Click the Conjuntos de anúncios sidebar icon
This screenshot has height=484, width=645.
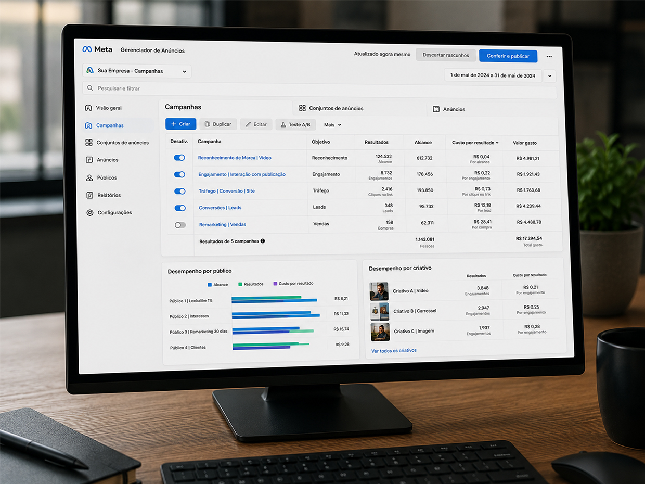pyautogui.click(x=89, y=143)
